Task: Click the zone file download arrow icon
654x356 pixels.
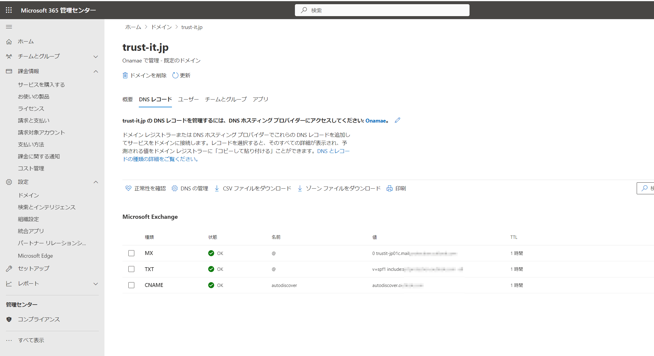Action: (300, 188)
